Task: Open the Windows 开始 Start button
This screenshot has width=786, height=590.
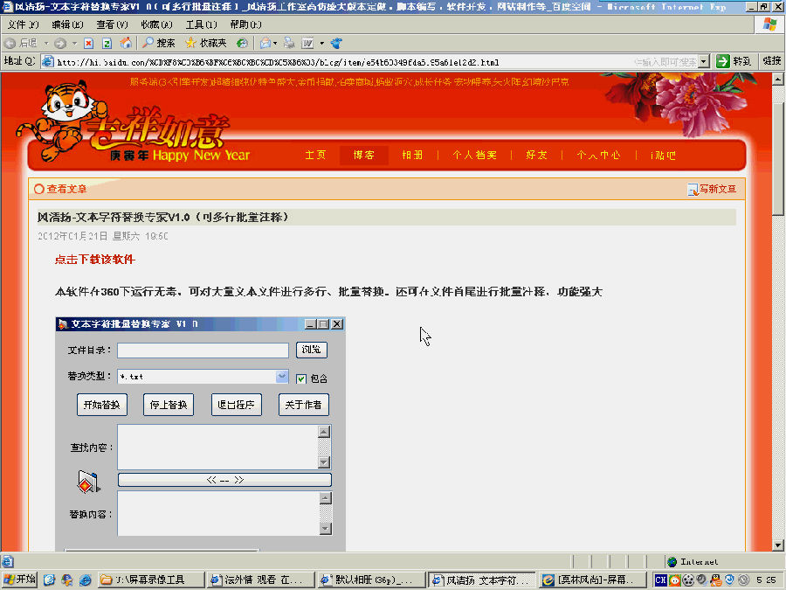Action: tap(19, 580)
